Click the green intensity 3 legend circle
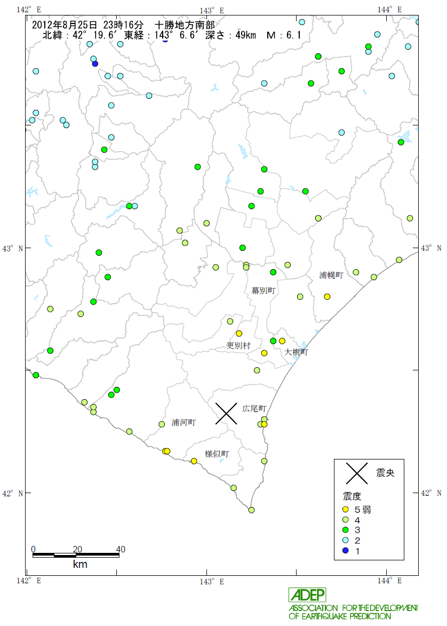The height and width of the screenshot is (626, 447). pos(345,530)
